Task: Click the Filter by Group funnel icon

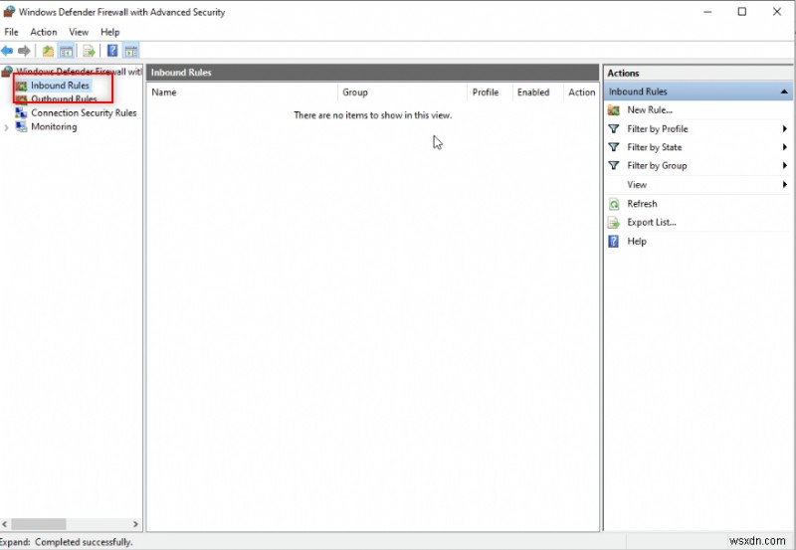Action: pos(614,165)
